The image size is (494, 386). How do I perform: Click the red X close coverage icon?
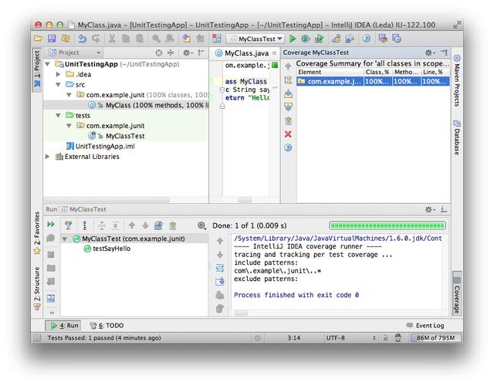coord(288,134)
